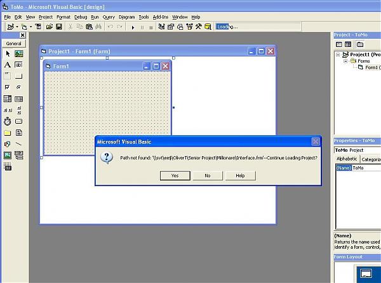Click the Open Project folder icon
Screen dimensions: 381x283
50,27
